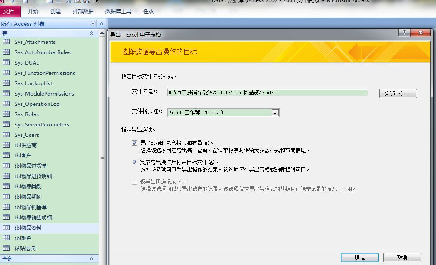Click the table icon beside tbl物品进货明细
This screenshot has width=436, height=265.
point(6,176)
